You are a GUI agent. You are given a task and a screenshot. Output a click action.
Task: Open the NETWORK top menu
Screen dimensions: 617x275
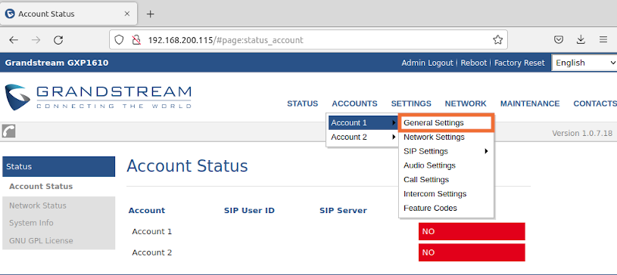click(x=466, y=104)
